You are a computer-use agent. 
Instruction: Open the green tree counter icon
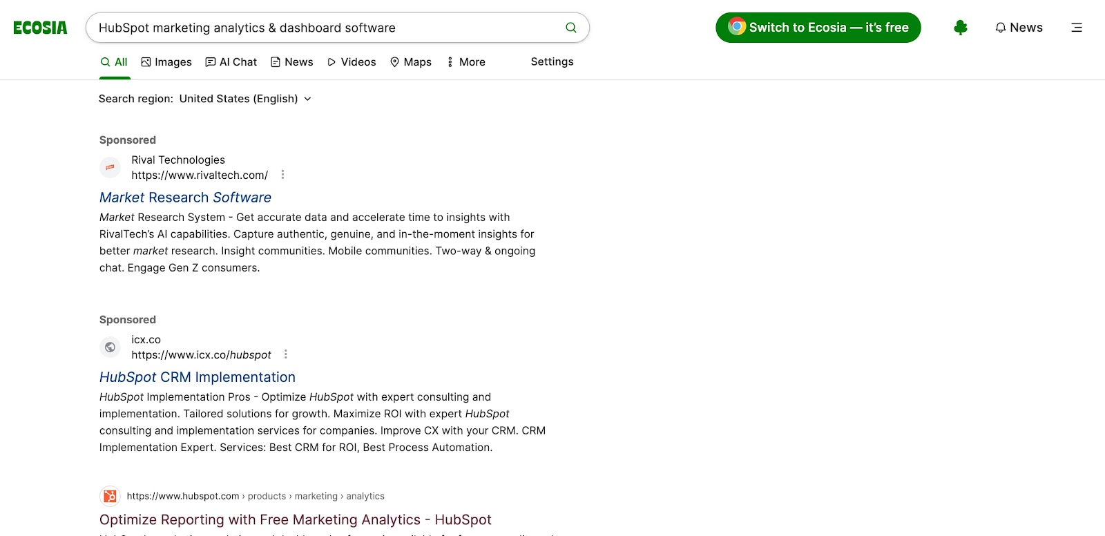[x=961, y=28]
